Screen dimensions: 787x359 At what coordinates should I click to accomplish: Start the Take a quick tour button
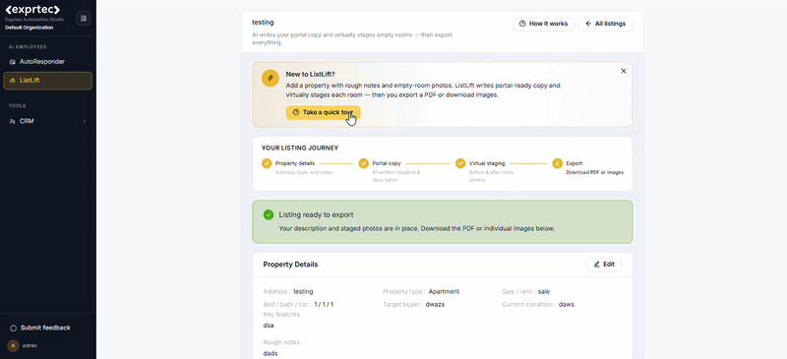tap(324, 112)
